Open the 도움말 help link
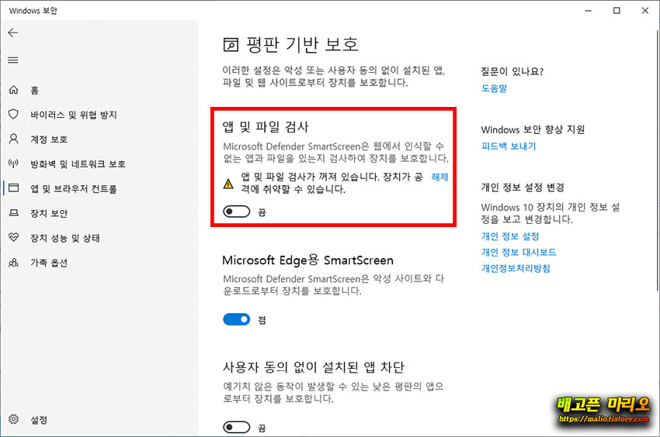660x437 pixels. [x=494, y=88]
